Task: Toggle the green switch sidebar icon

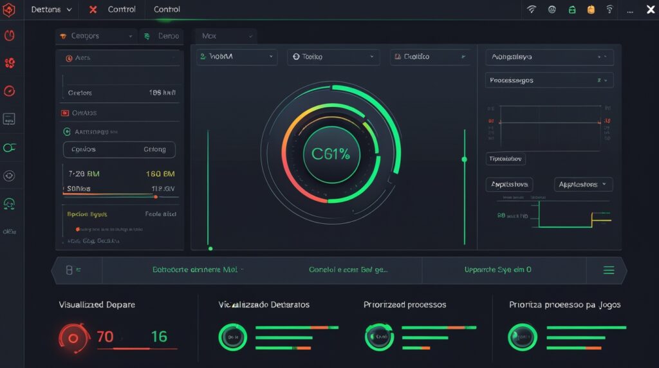Action: 9,147
